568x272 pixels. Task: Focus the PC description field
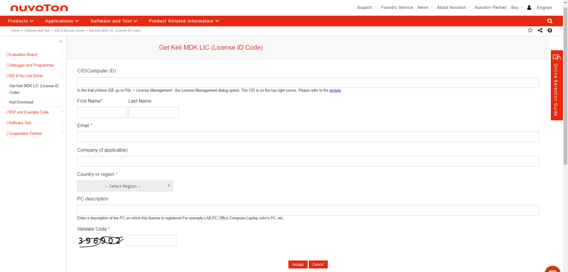[x=308, y=210]
